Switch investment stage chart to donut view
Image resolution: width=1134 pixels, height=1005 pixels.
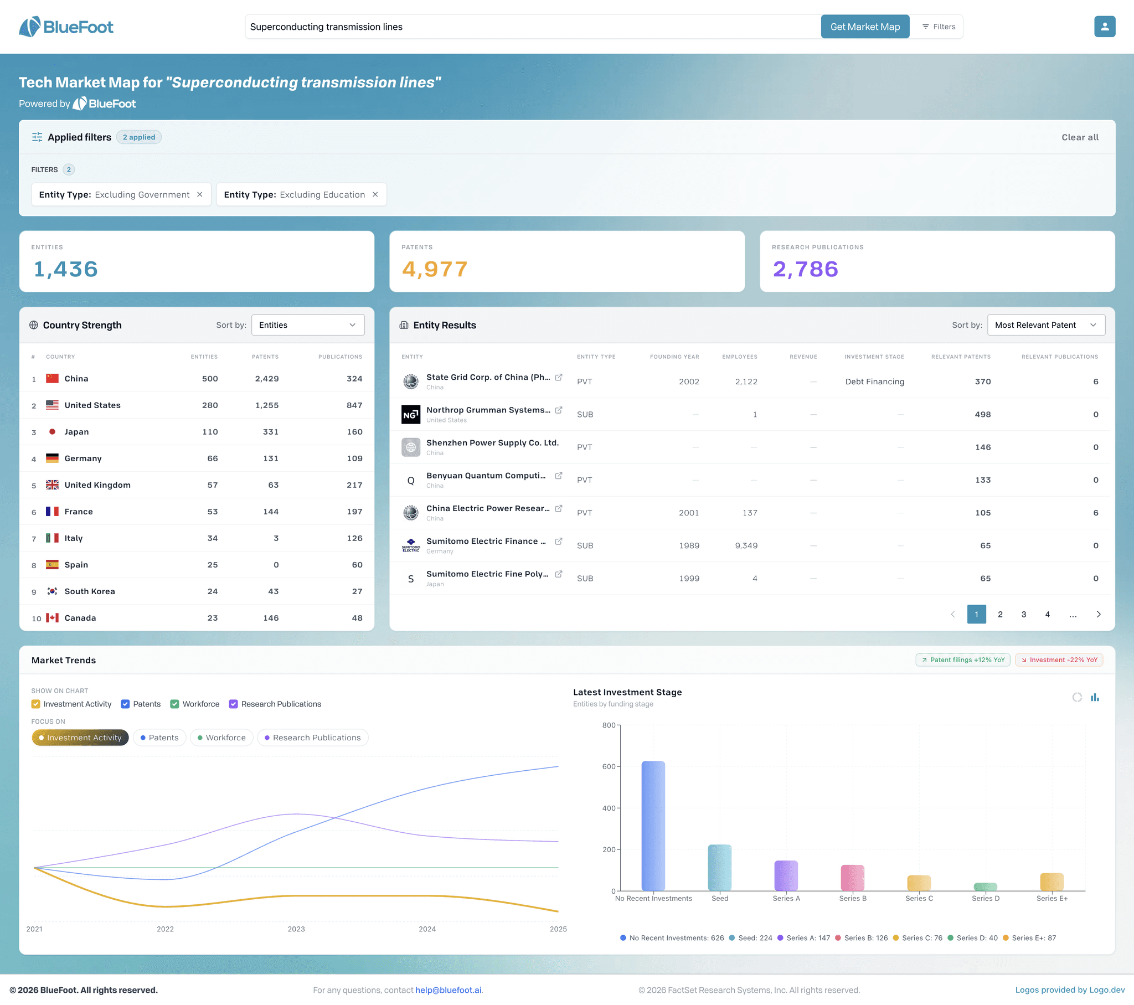coord(1077,697)
